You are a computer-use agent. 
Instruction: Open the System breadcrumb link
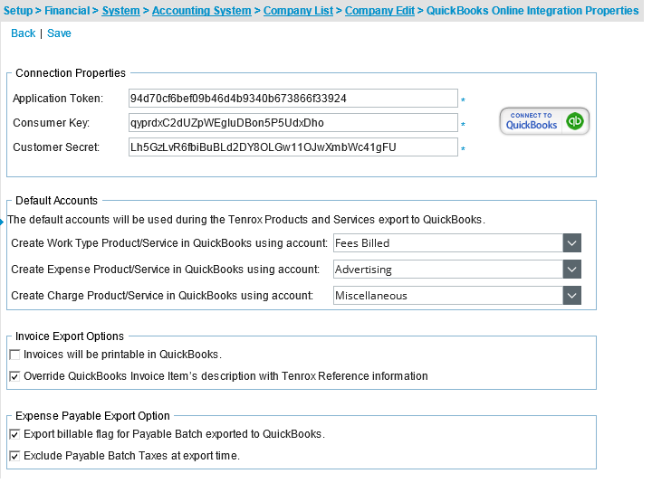coord(120,10)
